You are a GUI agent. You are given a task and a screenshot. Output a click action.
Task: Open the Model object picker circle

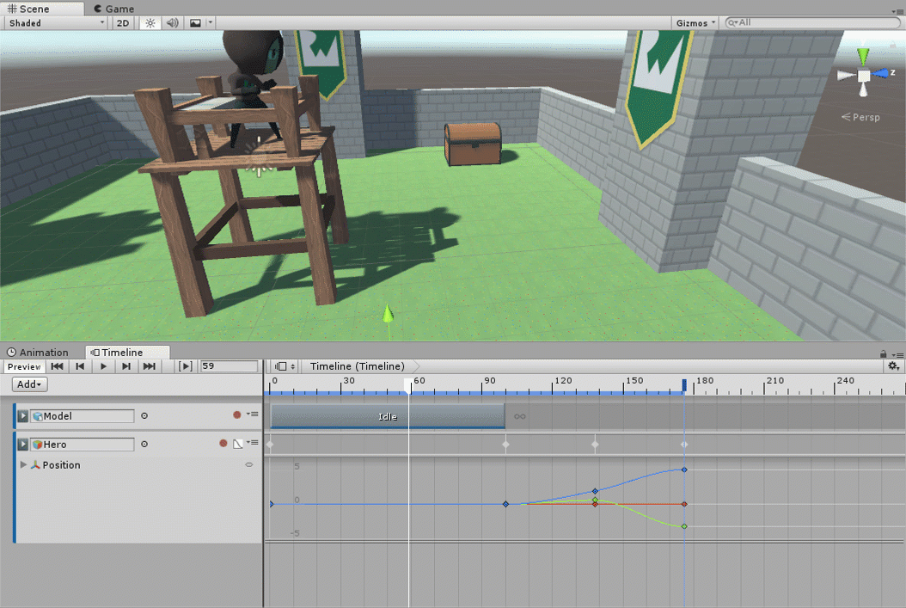click(x=144, y=416)
